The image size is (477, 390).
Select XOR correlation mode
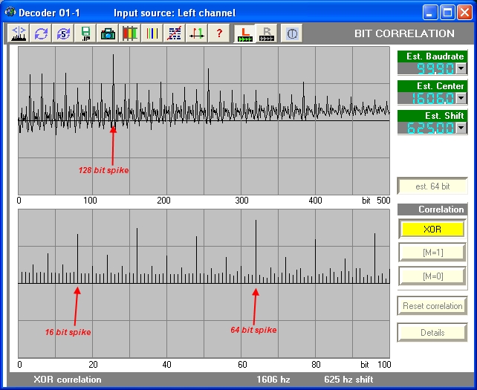432,230
